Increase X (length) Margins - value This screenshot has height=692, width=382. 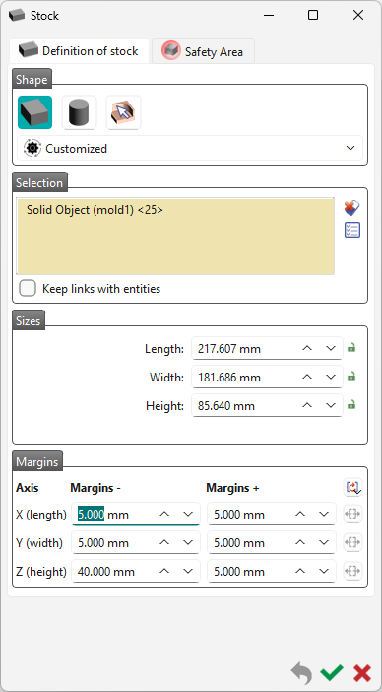pos(164,515)
